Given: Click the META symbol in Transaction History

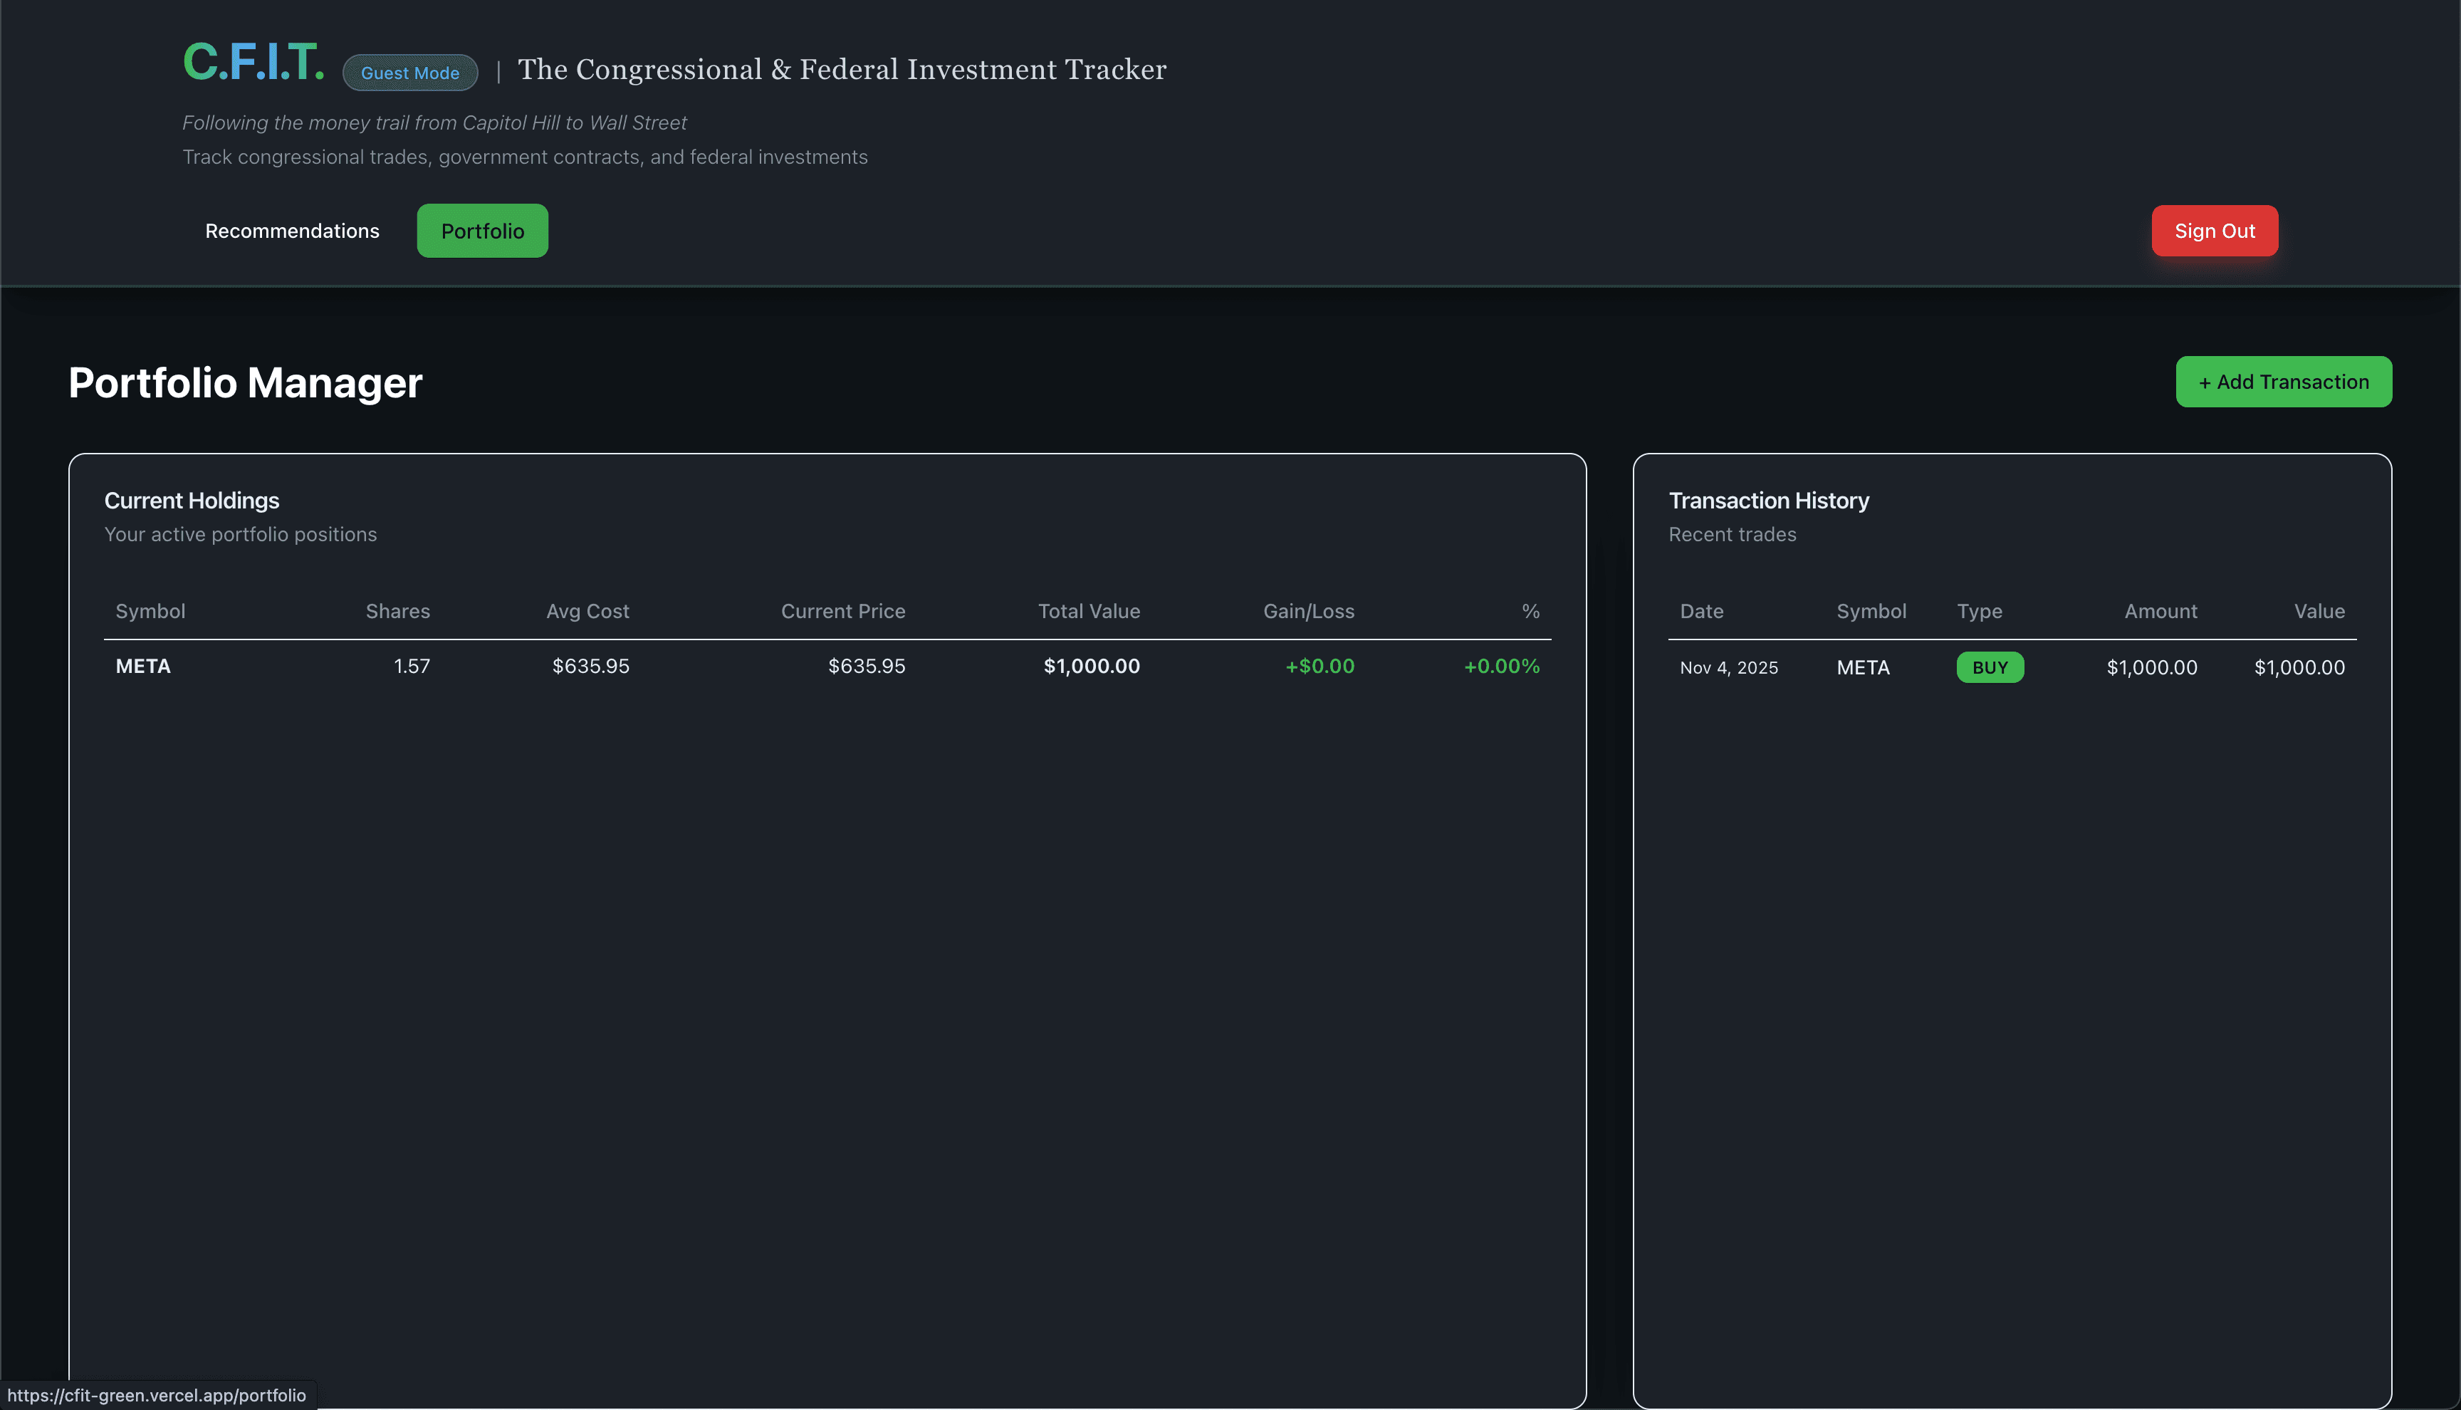Looking at the screenshot, I should pos(1861,667).
